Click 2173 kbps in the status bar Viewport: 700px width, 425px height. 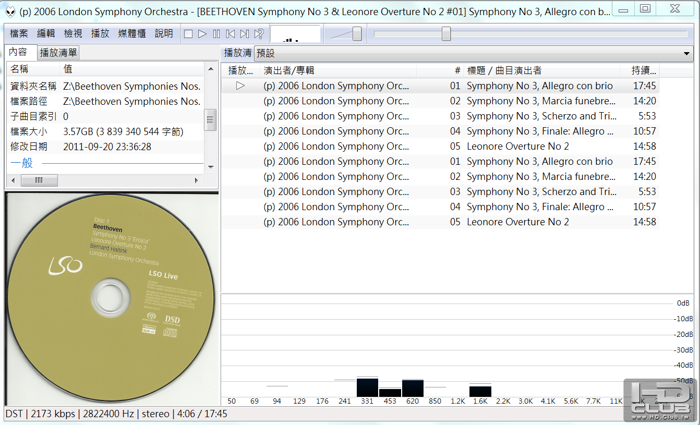(x=52, y=414)
